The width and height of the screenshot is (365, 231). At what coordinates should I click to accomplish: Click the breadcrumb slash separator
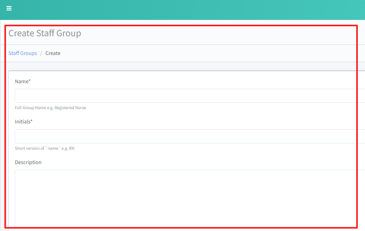point(41,53)
